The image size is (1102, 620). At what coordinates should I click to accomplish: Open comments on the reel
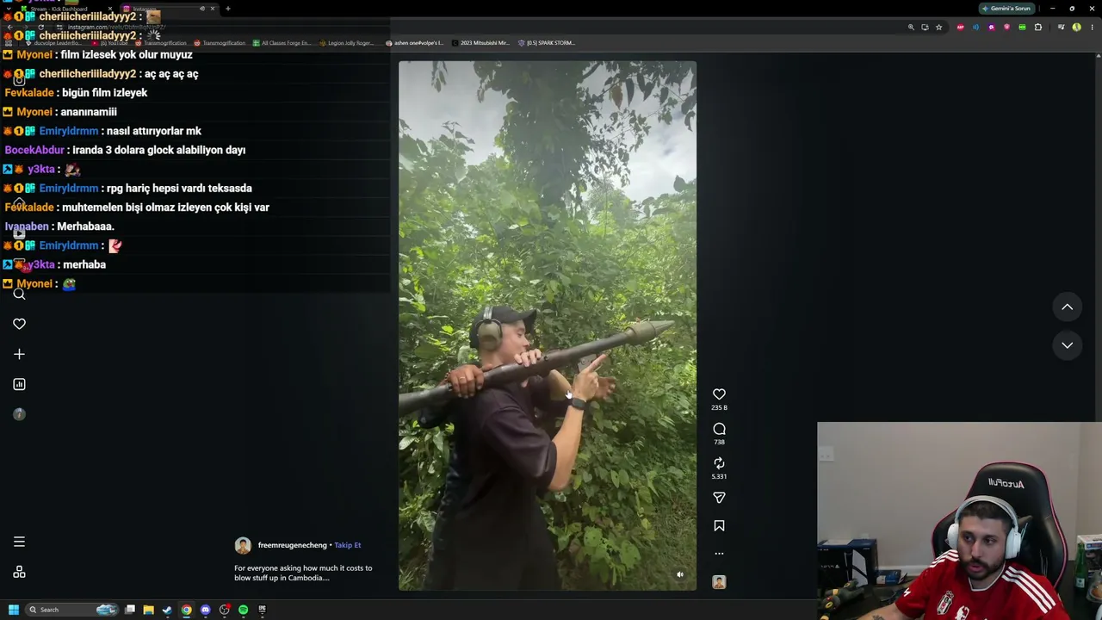pos(719,429)
